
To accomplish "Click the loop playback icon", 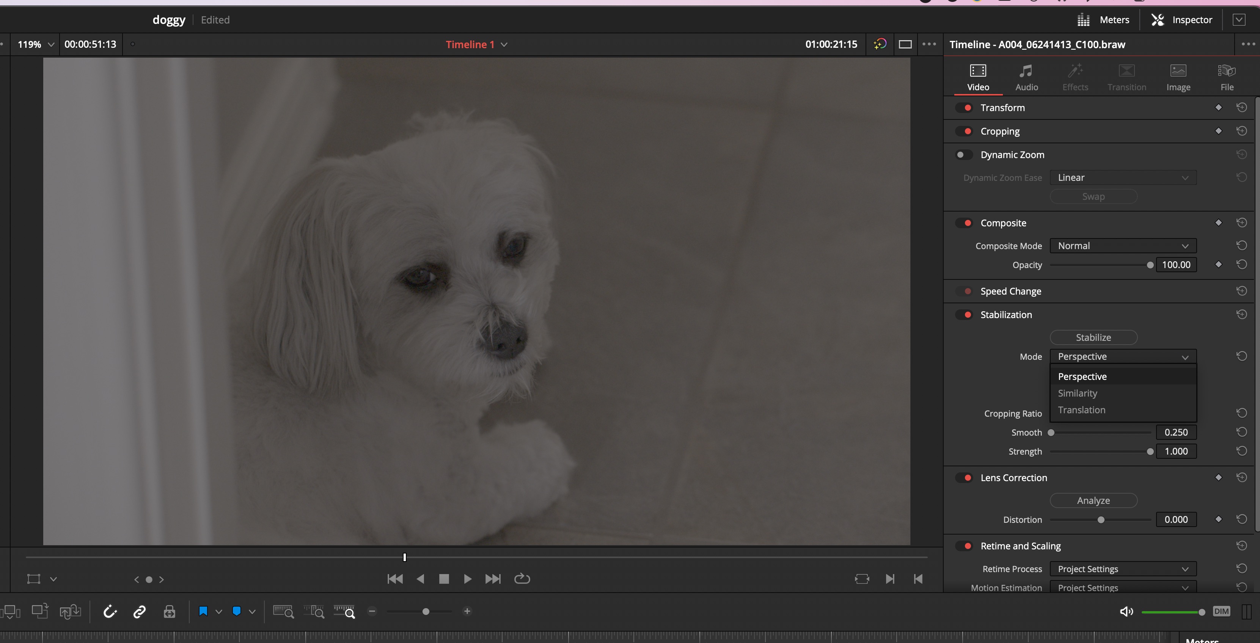I will [523, 578].
